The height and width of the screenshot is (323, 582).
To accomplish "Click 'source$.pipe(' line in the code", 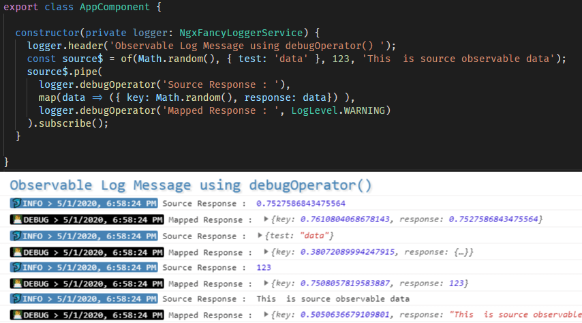I will coord(65,72).
